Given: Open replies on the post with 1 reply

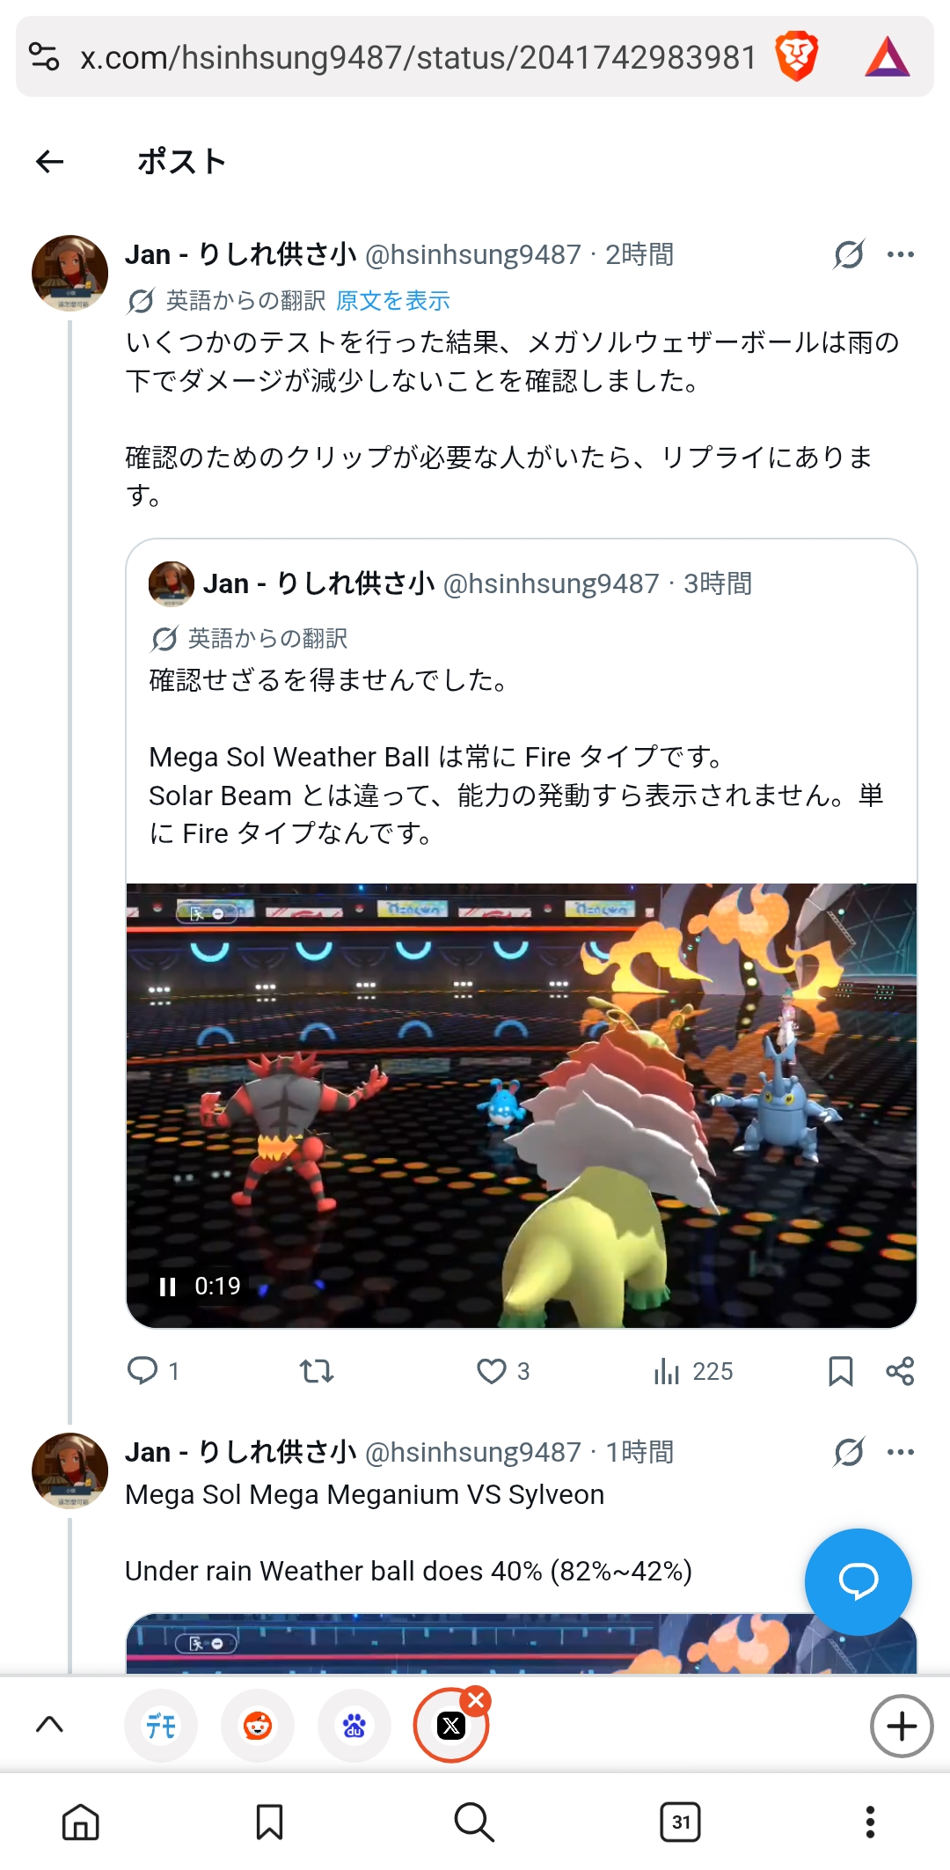Looking at the screenshot, I should 142,1370.
